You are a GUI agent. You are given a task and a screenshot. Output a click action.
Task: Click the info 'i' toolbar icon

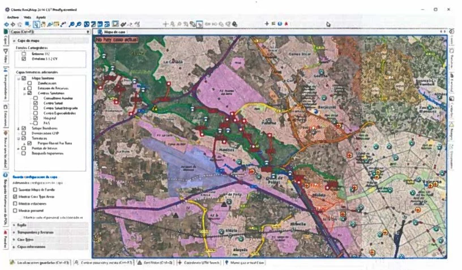(280, 24)
